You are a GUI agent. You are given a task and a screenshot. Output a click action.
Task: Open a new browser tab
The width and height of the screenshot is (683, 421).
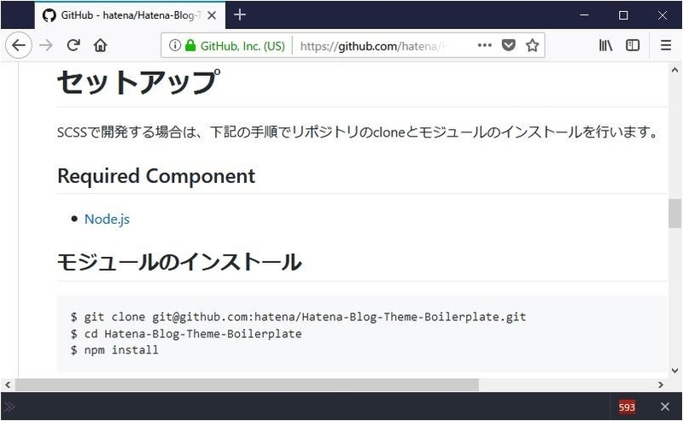click(240, 15)
